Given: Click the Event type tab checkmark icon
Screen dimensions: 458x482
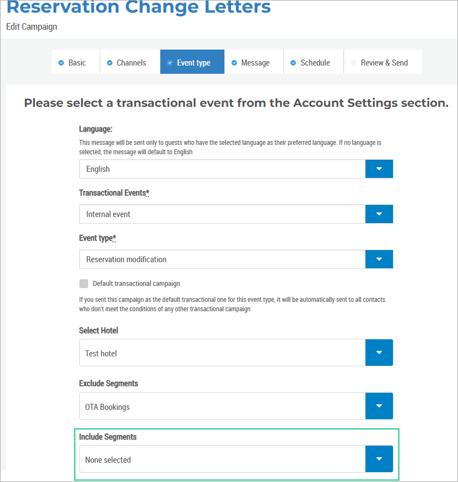Looking at the screenshot, I should (x=170, y=63).
